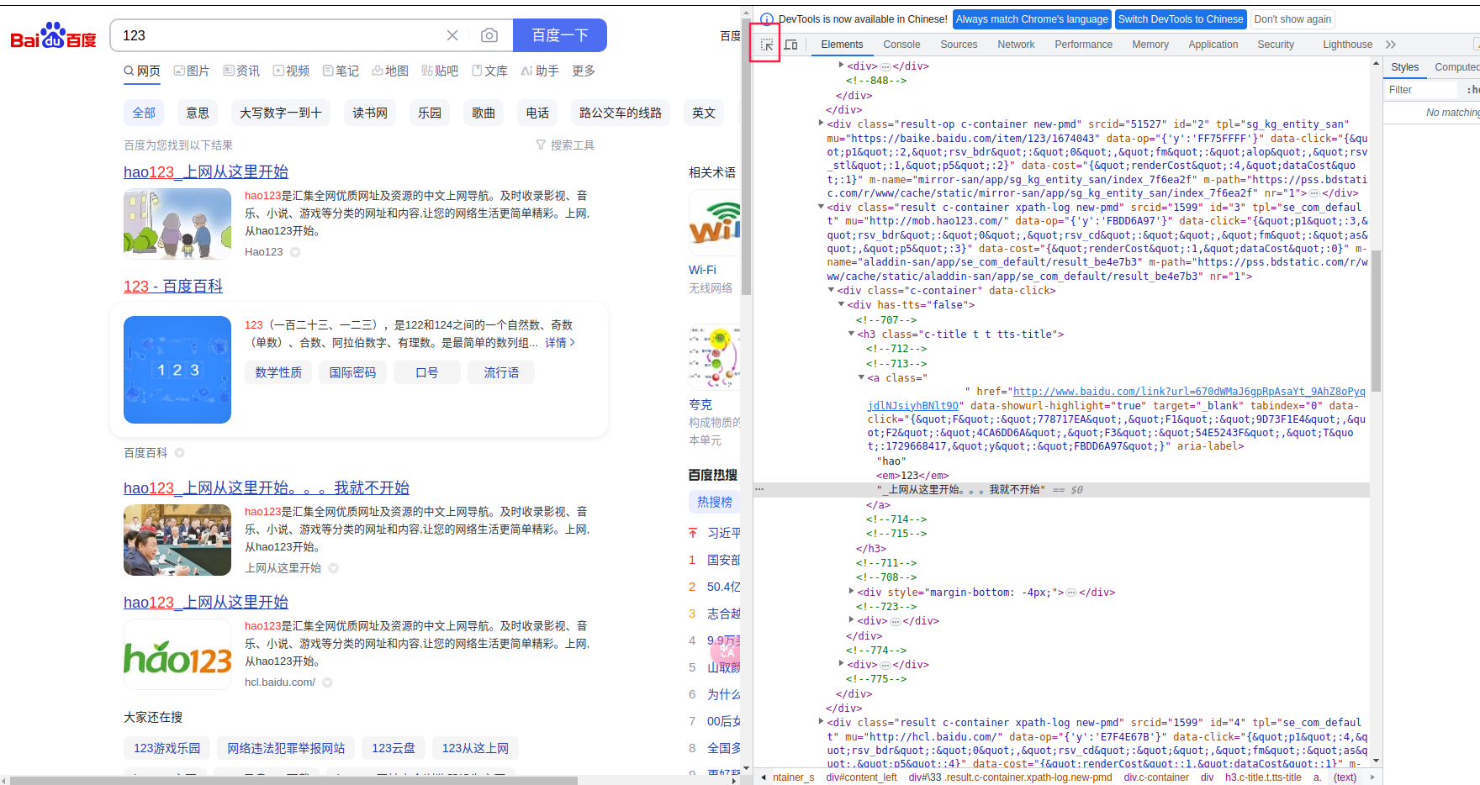Screen dimensions: 1480x785
Task: Activate the inspect element picker icon
Action: tap(766, 45)
